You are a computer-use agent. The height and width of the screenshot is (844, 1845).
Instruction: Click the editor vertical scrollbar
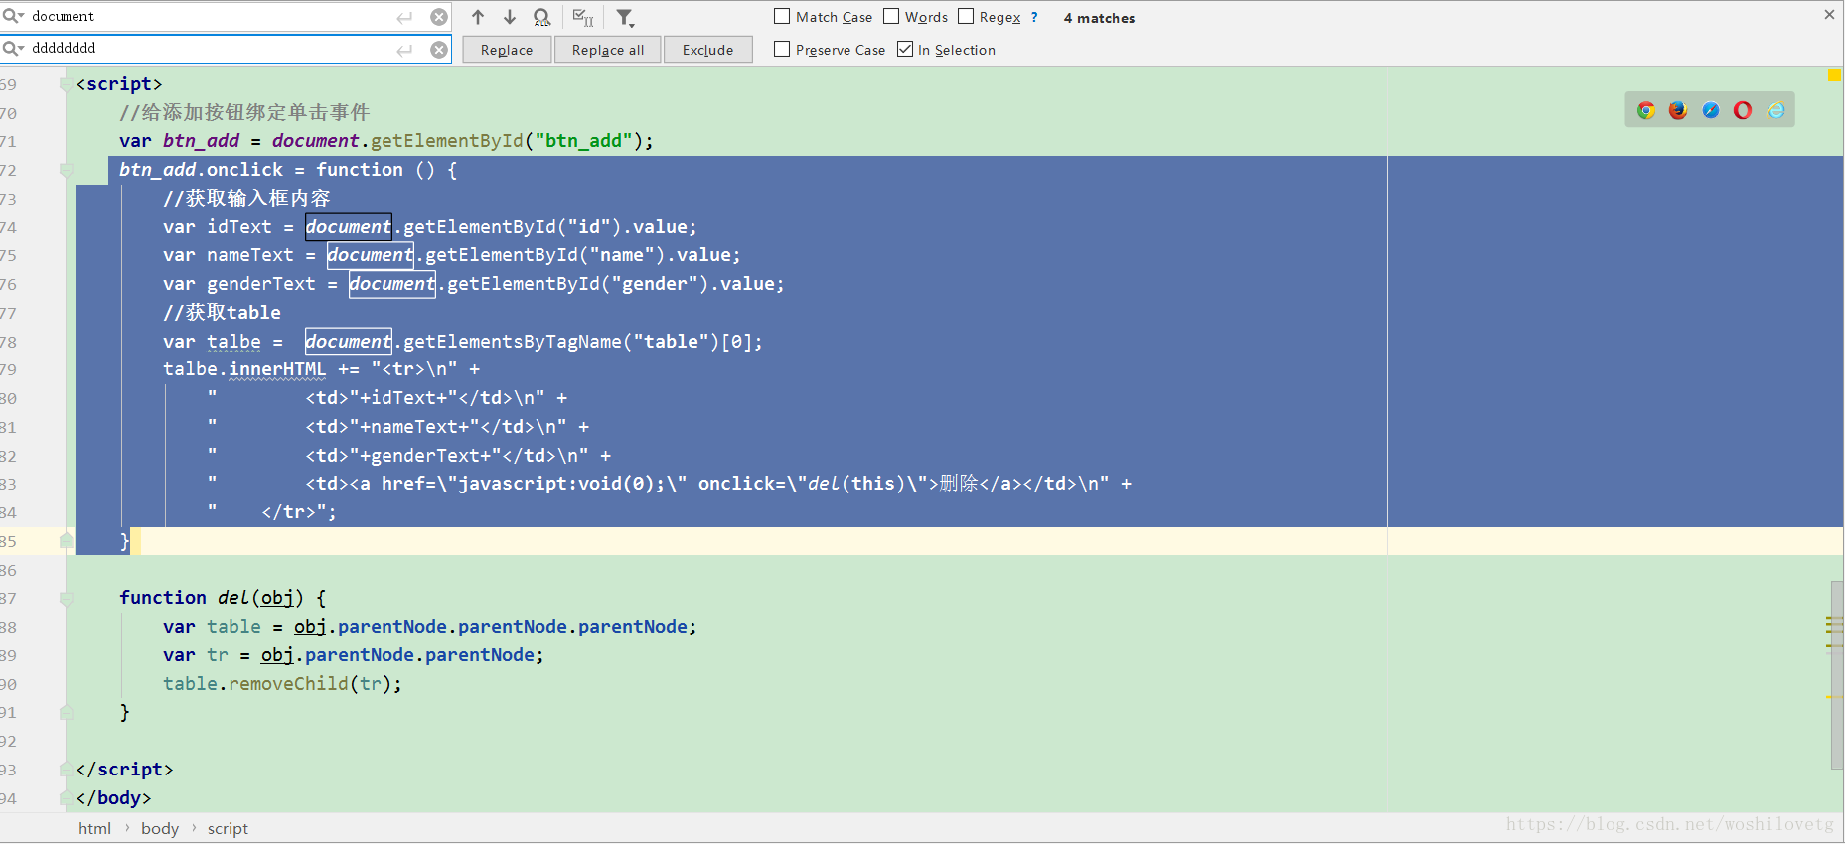pyautogui.click(x=1837, y=675)
